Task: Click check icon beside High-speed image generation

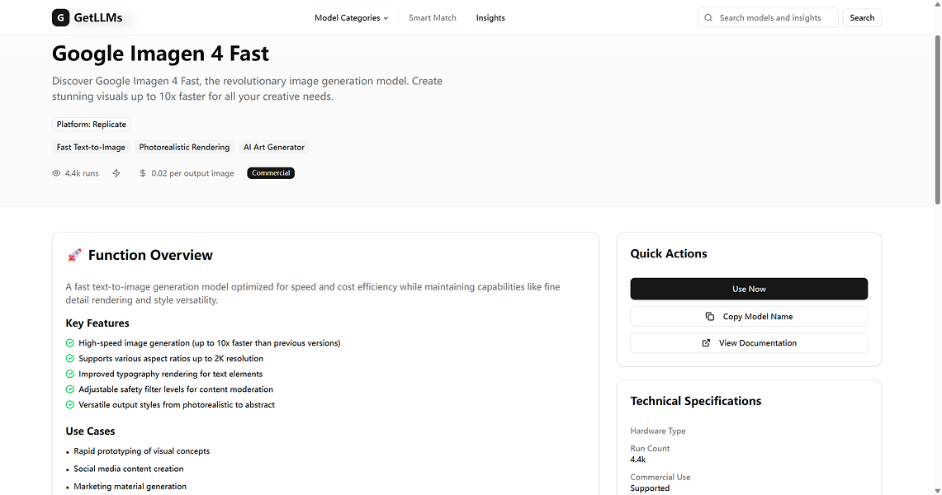Action: [x=70, y=343]
